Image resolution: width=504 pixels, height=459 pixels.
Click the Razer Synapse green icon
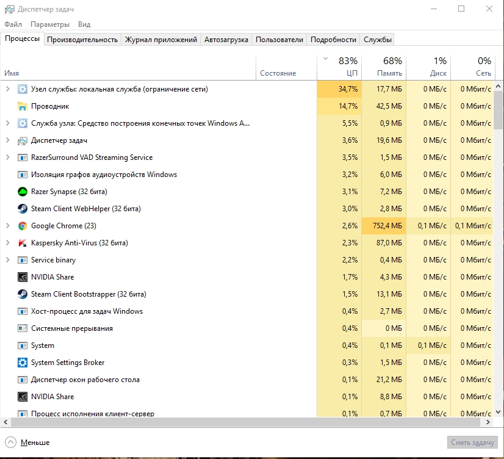23,192
